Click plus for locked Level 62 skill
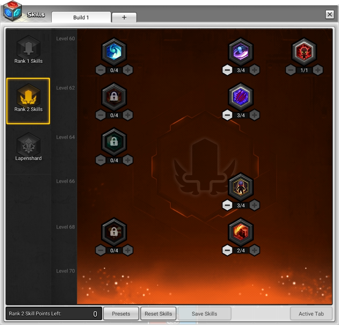This screenshot has width=339, height=325. click(x=128, y=115)
